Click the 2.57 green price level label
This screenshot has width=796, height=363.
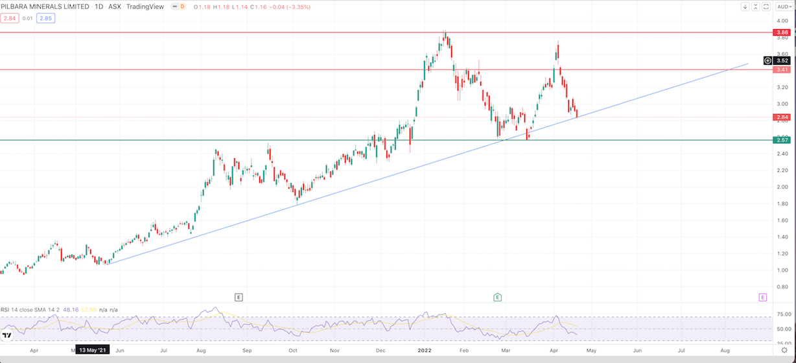point(780,140)
